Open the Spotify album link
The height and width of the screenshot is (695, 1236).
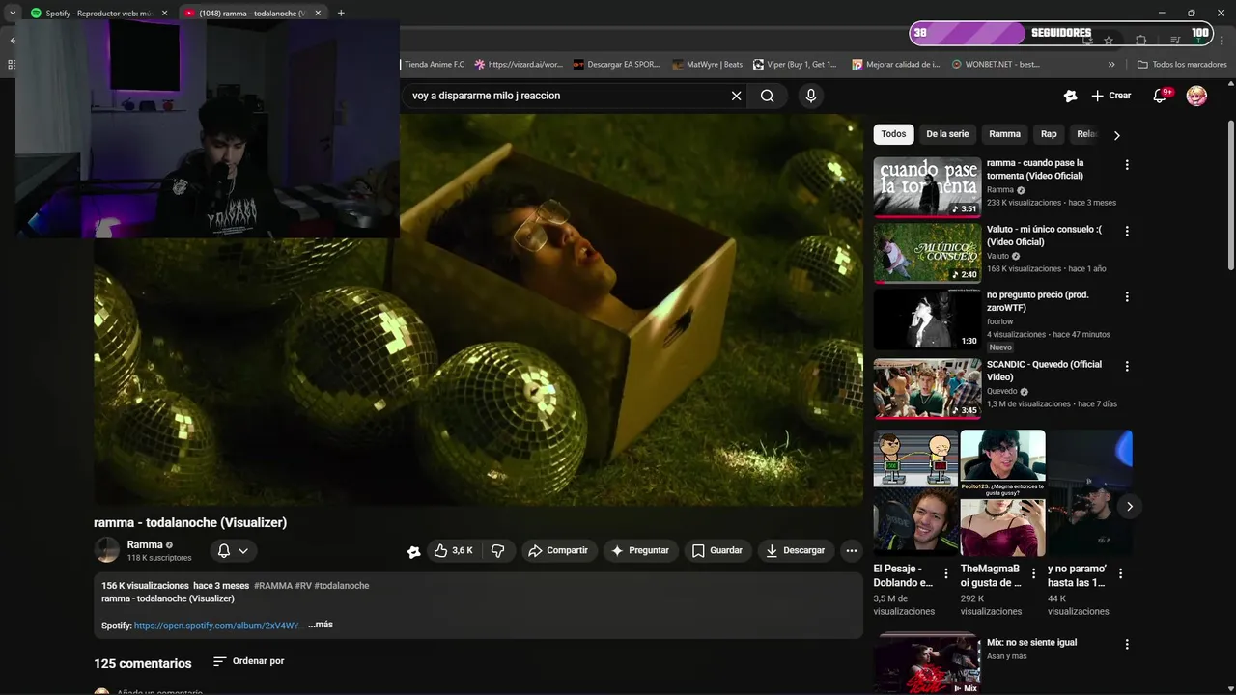216,625
